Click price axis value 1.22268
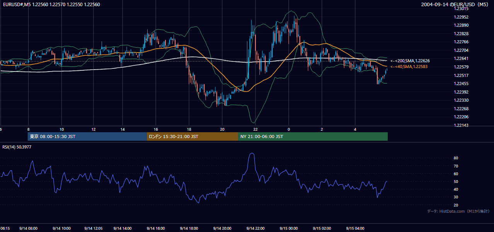The width and height of the screenshot is (494, 232). [461, 109]
